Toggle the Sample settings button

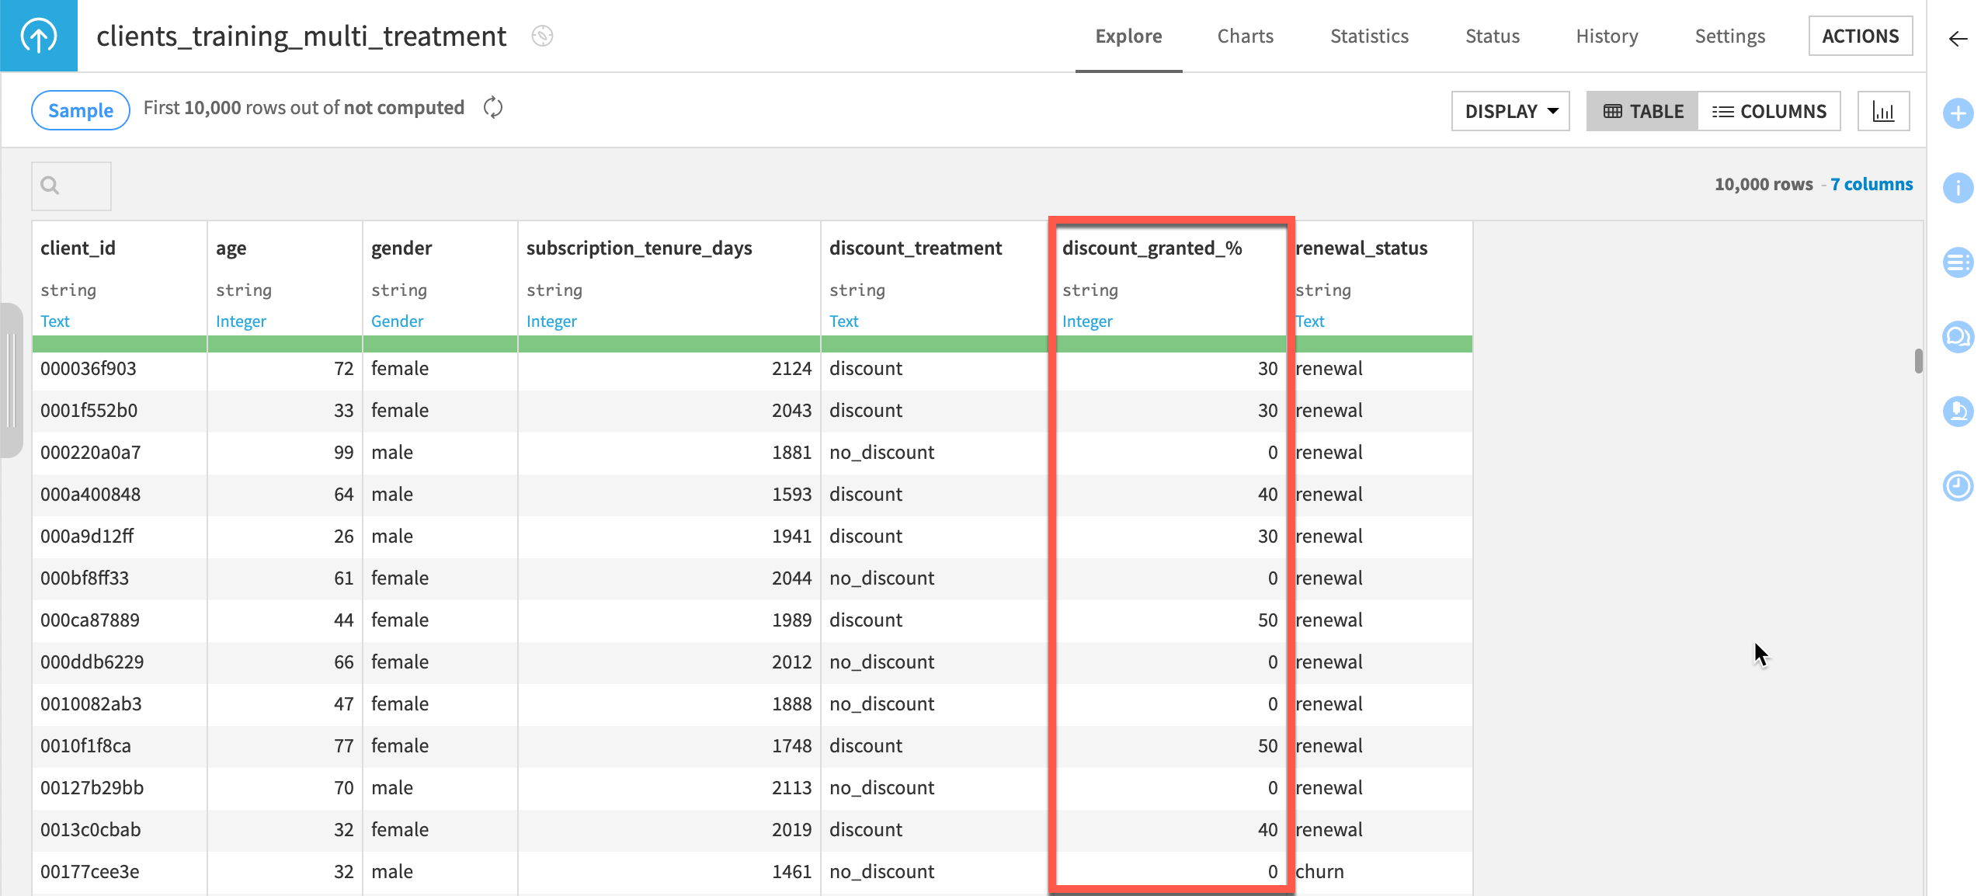click(80, 109)
